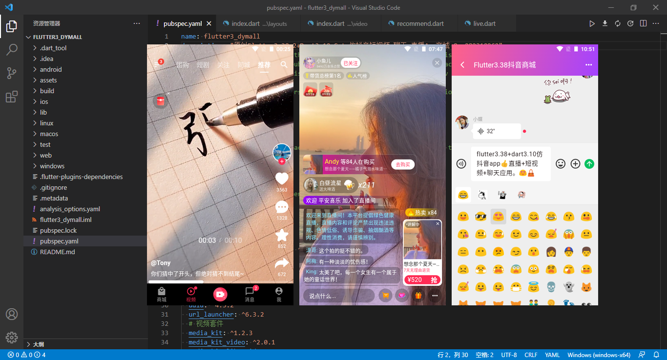Open the emoji smiley icon in chat input

pos(561,164)
